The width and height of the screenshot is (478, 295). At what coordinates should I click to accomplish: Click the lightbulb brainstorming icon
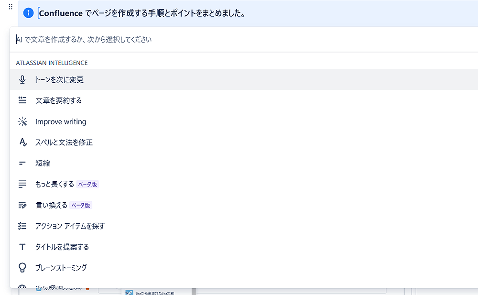pos(22,268)
